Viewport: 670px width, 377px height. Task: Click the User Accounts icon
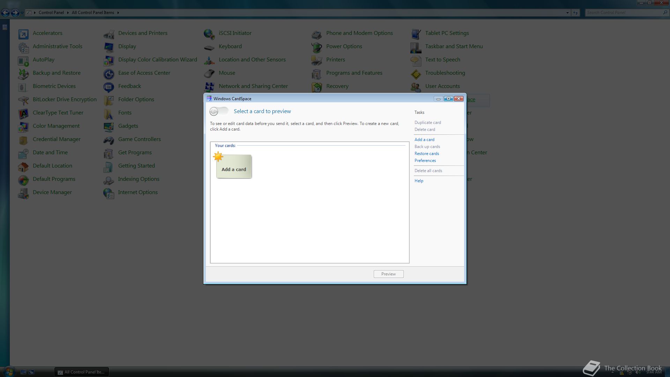tap(416, 87)
